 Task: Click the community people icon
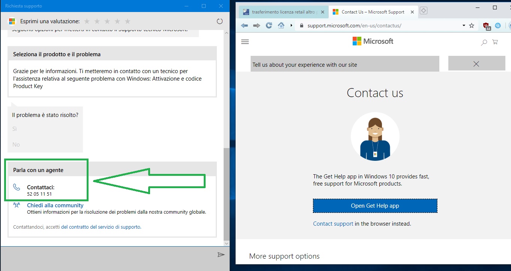[x=17, y=205]
